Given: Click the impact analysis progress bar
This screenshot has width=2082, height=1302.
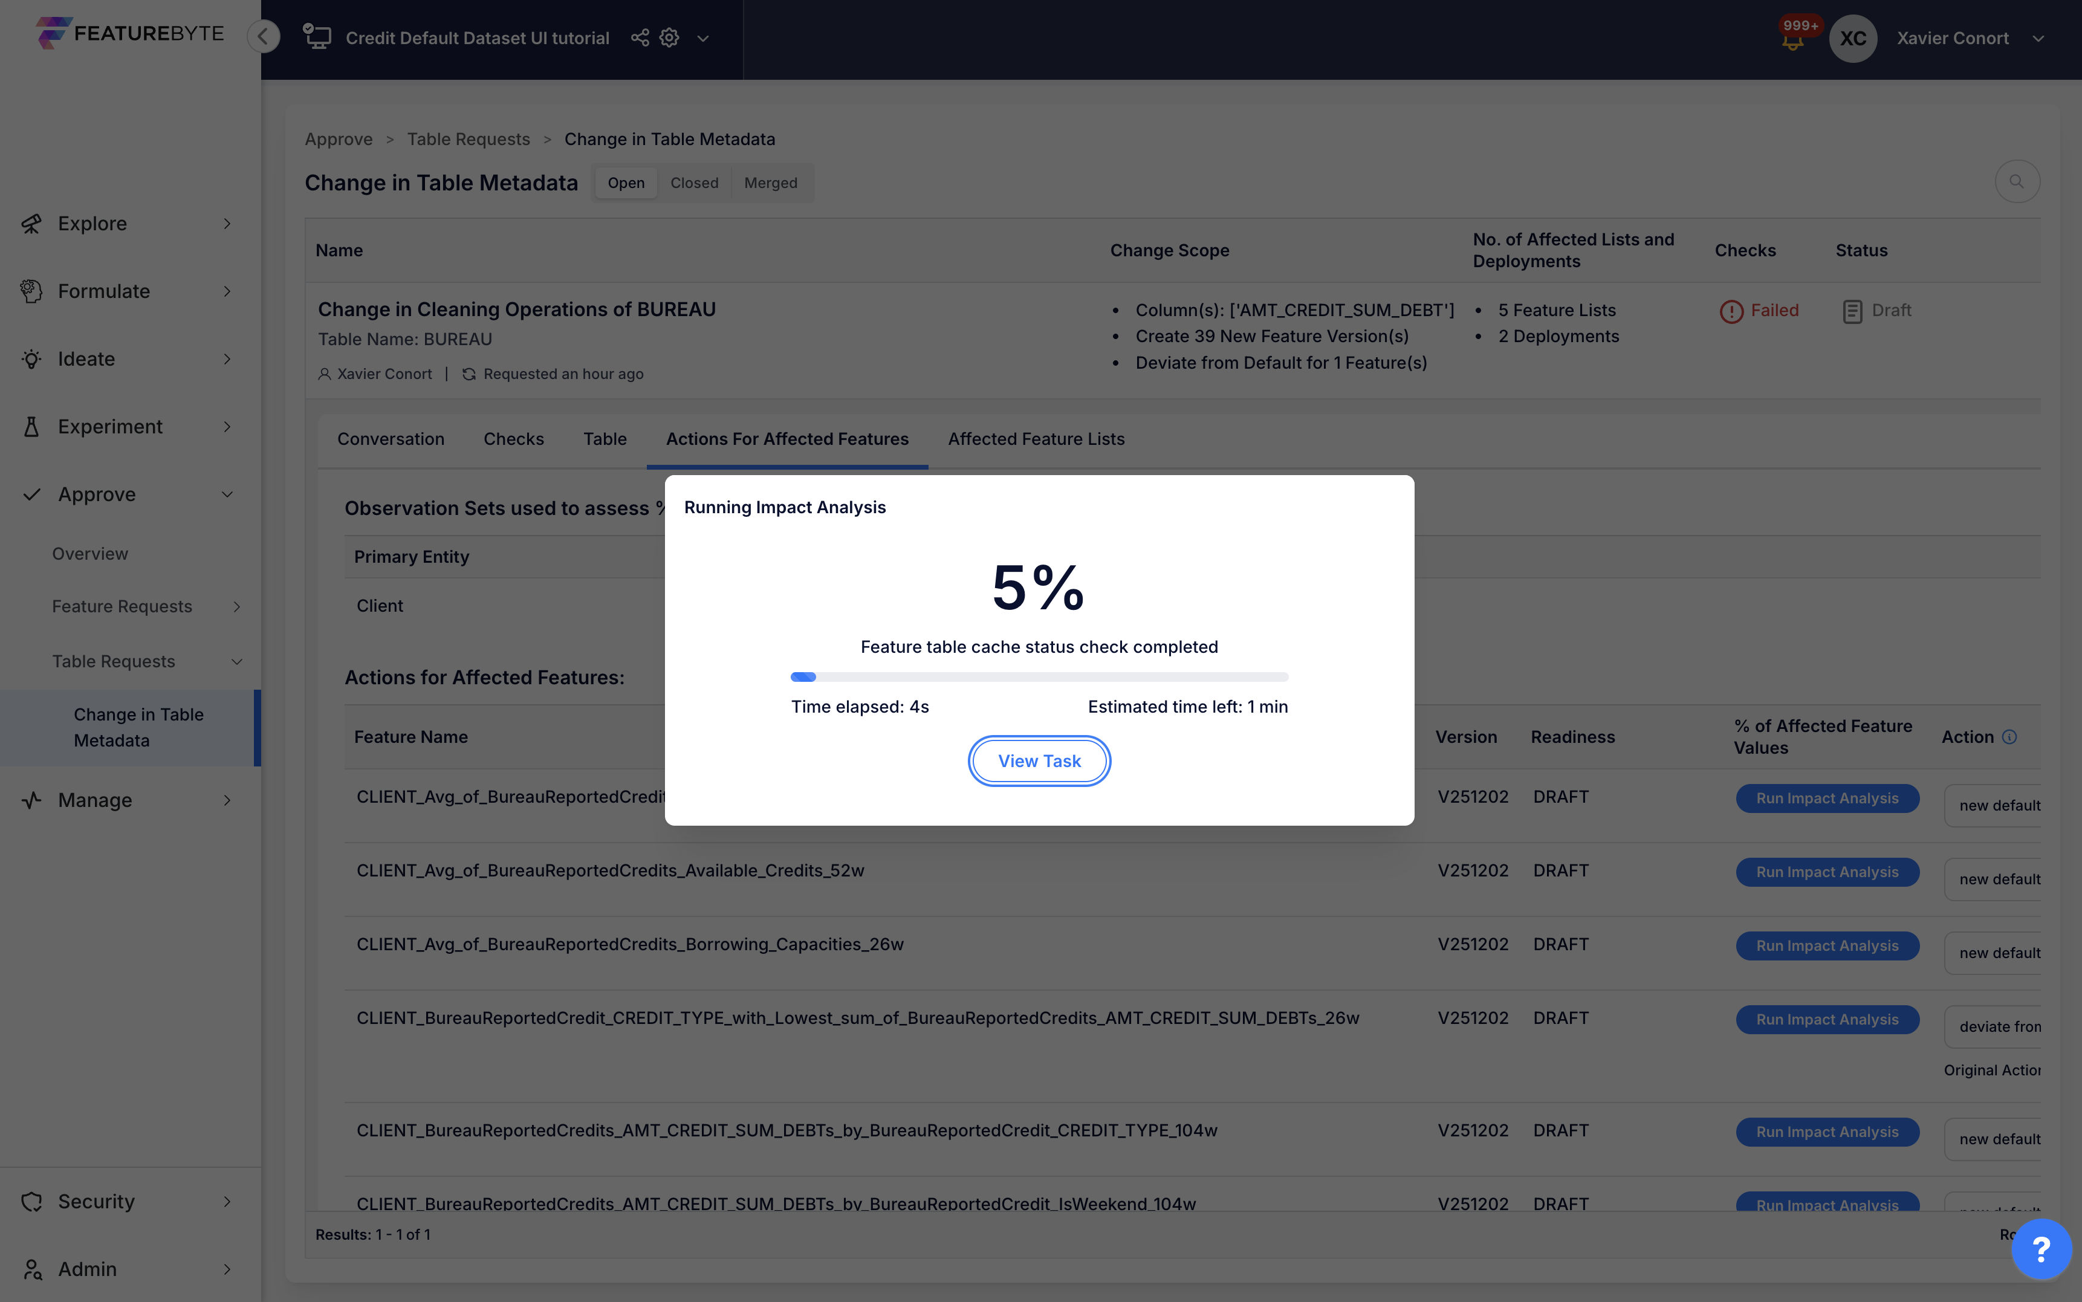Looking at the screenshot, I should coord(1039,677).
